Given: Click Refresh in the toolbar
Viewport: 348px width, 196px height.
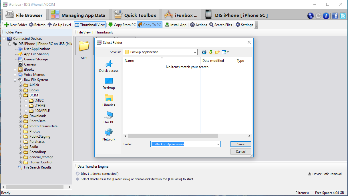Looking at the screenshot, I should [37, 25].
